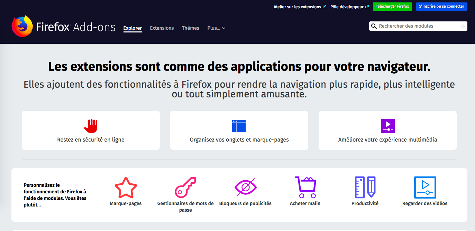Open the Marque-pages star icon
This screenshot has height=231, width=475.
(x=126, y=187)
